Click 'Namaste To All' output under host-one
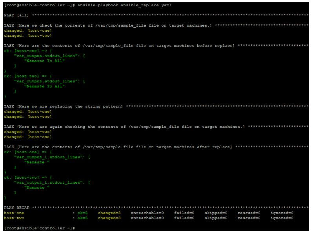 coord(44,61)
